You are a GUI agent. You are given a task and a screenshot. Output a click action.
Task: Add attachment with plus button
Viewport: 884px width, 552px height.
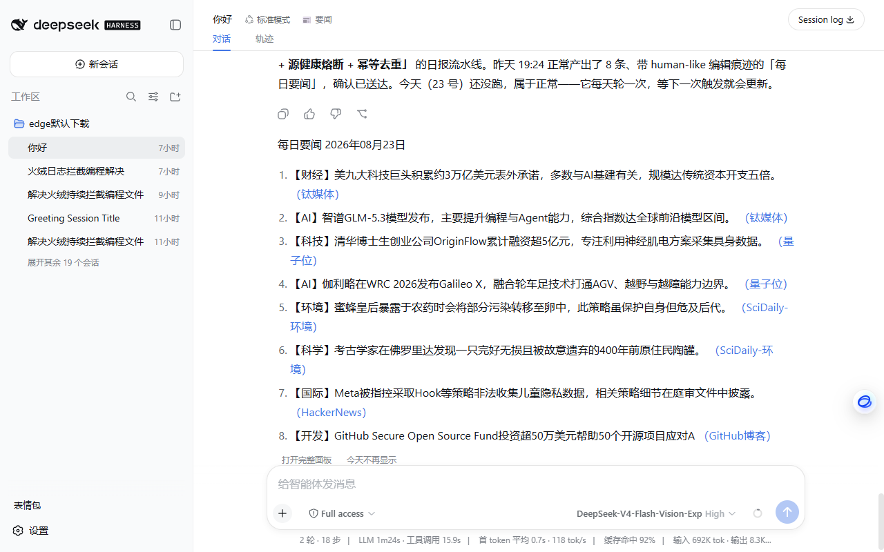pos(282,513)
